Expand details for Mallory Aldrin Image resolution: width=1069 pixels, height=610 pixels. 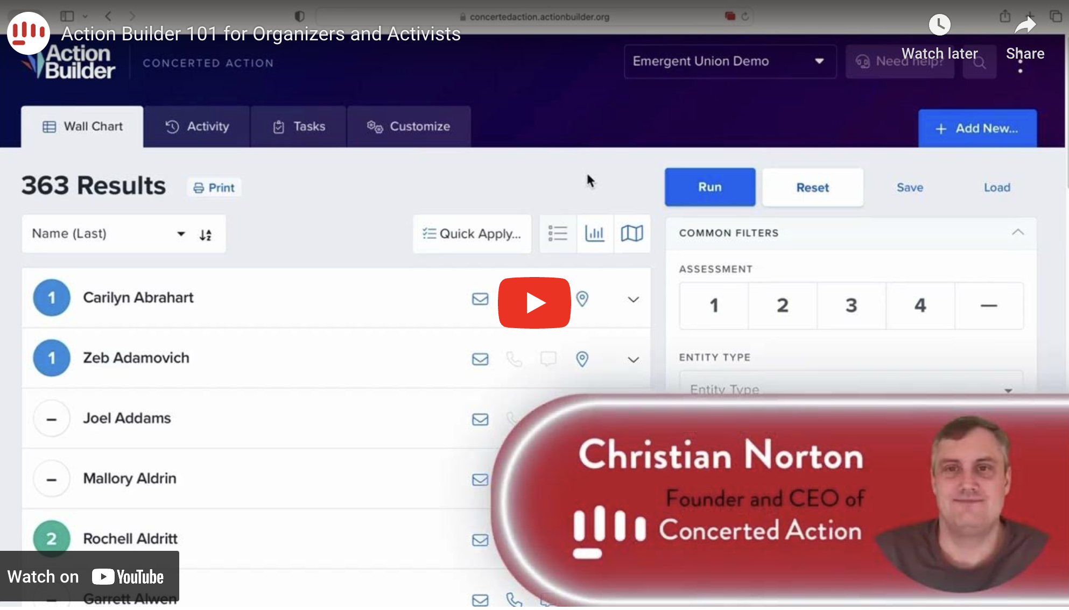[633, 479]
